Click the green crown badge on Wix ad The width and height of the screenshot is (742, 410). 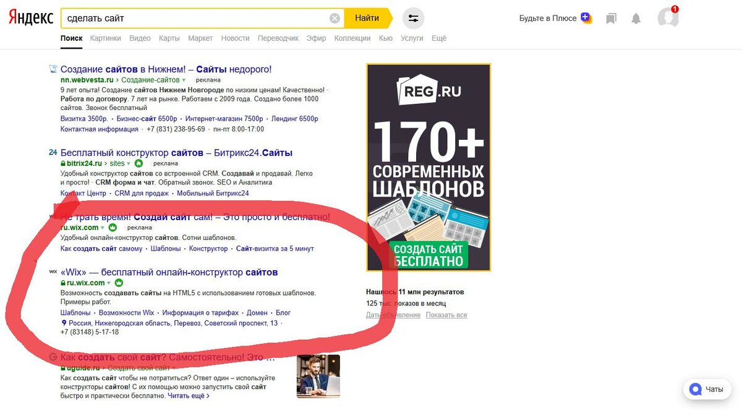113,228
